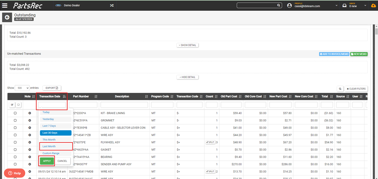
Task: Click the Transaction Date filter field
Action: coord(52,104)
